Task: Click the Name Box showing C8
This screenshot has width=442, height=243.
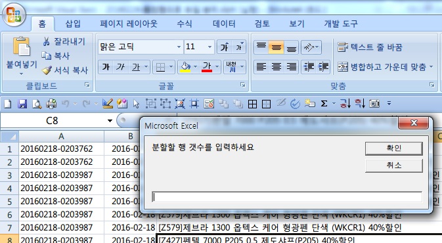Action: click(x=52, y=121)
